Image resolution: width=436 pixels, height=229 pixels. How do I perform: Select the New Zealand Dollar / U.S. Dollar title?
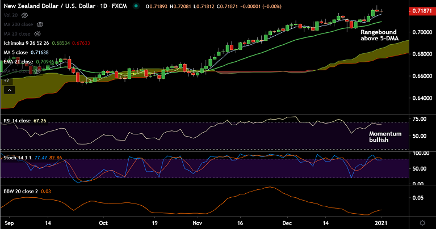[49, 6]
